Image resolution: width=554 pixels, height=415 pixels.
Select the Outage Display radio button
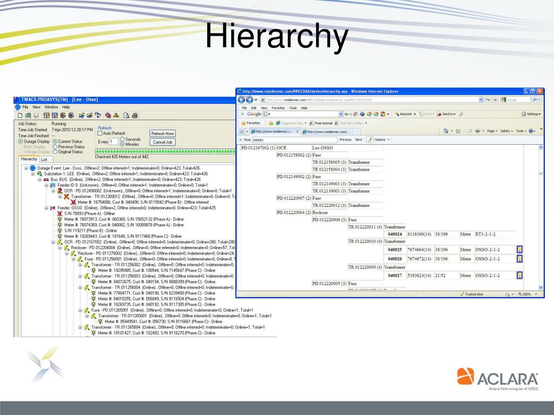coord(20,142)
